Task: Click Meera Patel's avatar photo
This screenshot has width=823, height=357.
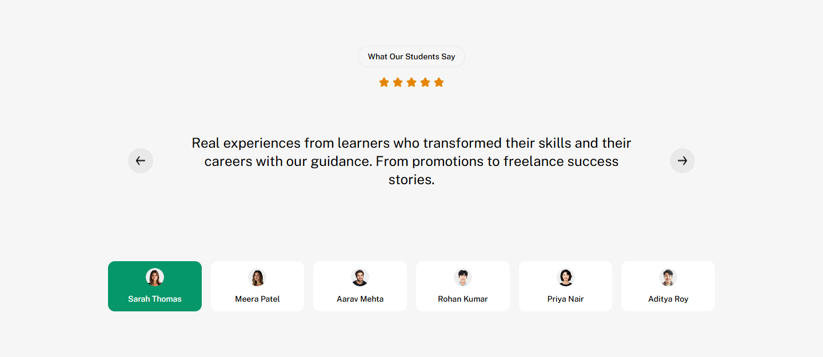Action: [x=257, y=277]
